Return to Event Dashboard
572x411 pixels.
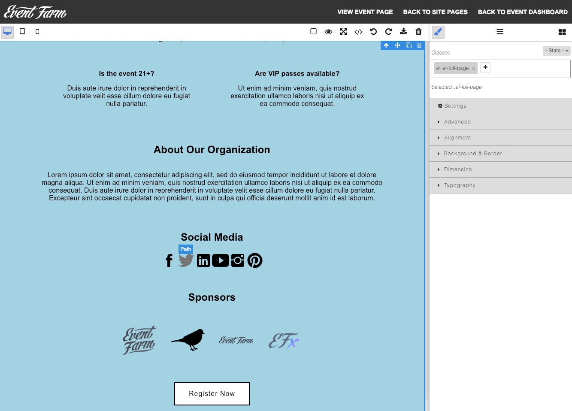coord(523,12)
